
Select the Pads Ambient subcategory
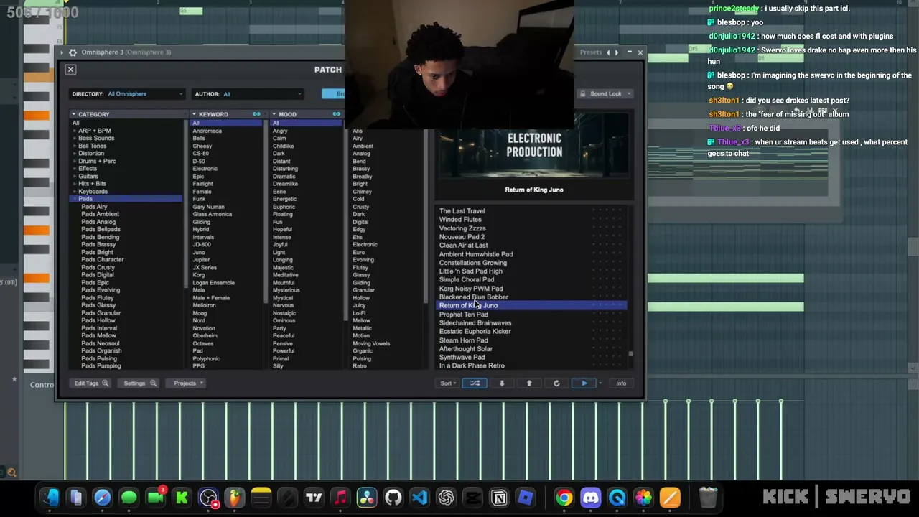[x=100, y=214]
